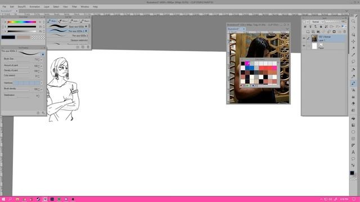Click the New raster layer icon
This screenshot has height=202, width=360.
pyautogui.click(x=308, y=31)
